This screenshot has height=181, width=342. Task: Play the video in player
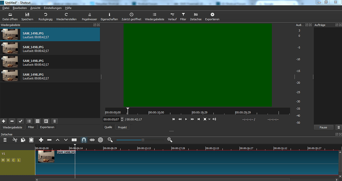coord(186,119)
